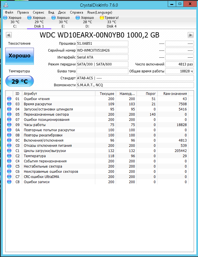198x257 pixels.
Task: Click status circle for 0A Повторные попытки раскрутки
Action: click(9, 130)
